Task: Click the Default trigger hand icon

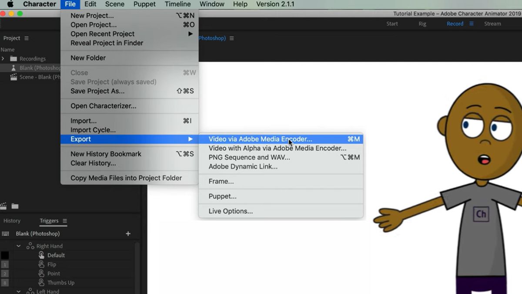Action: click(x=41, y=255)
